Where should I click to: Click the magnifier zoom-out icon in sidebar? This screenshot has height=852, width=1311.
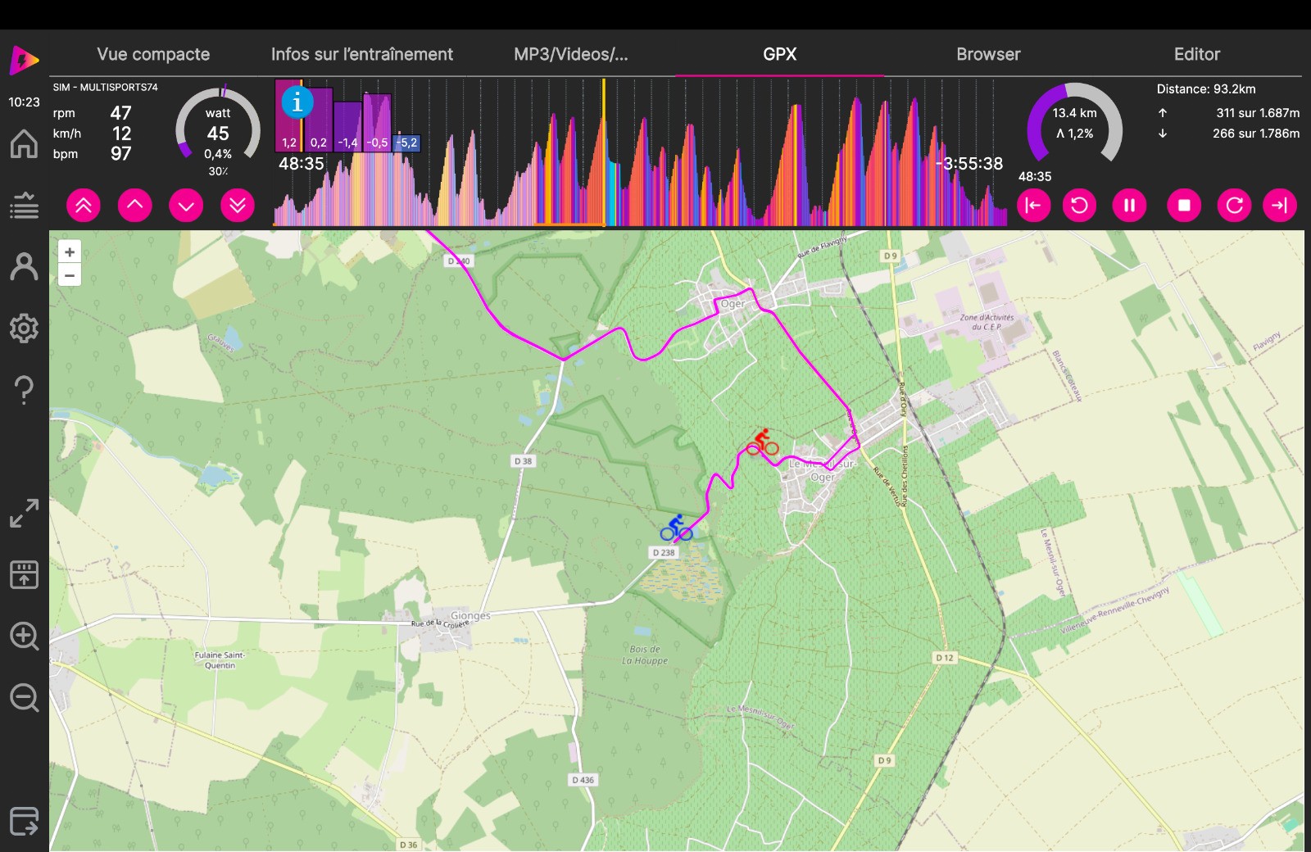24,698
